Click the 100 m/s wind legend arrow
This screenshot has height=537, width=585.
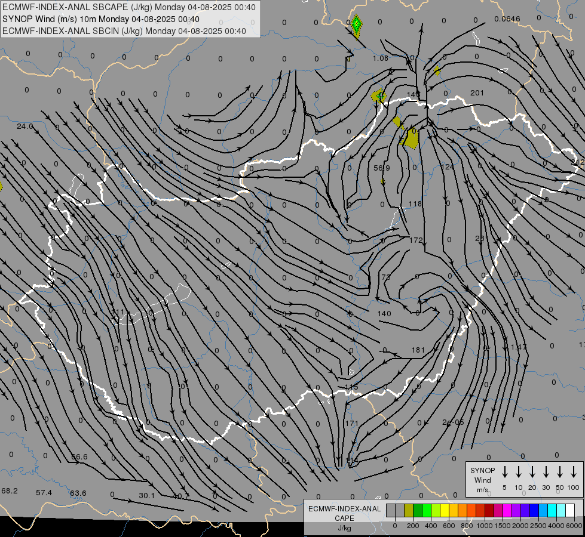coord(574,471)
